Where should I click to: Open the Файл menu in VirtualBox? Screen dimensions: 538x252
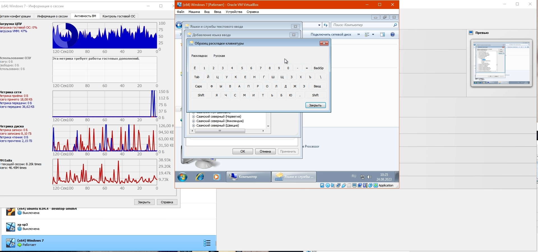tap(180, 12)
